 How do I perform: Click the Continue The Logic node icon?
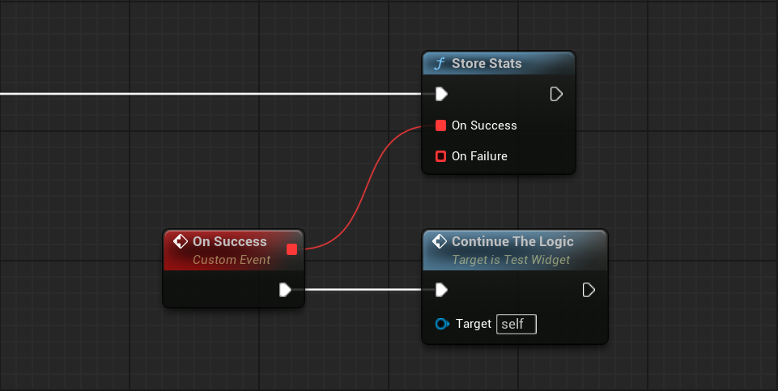coord(440,241)
